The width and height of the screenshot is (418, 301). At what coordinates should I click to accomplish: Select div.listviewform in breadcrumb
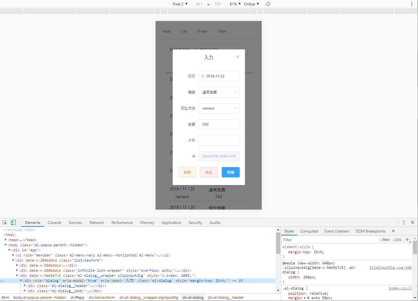[102, 297]
